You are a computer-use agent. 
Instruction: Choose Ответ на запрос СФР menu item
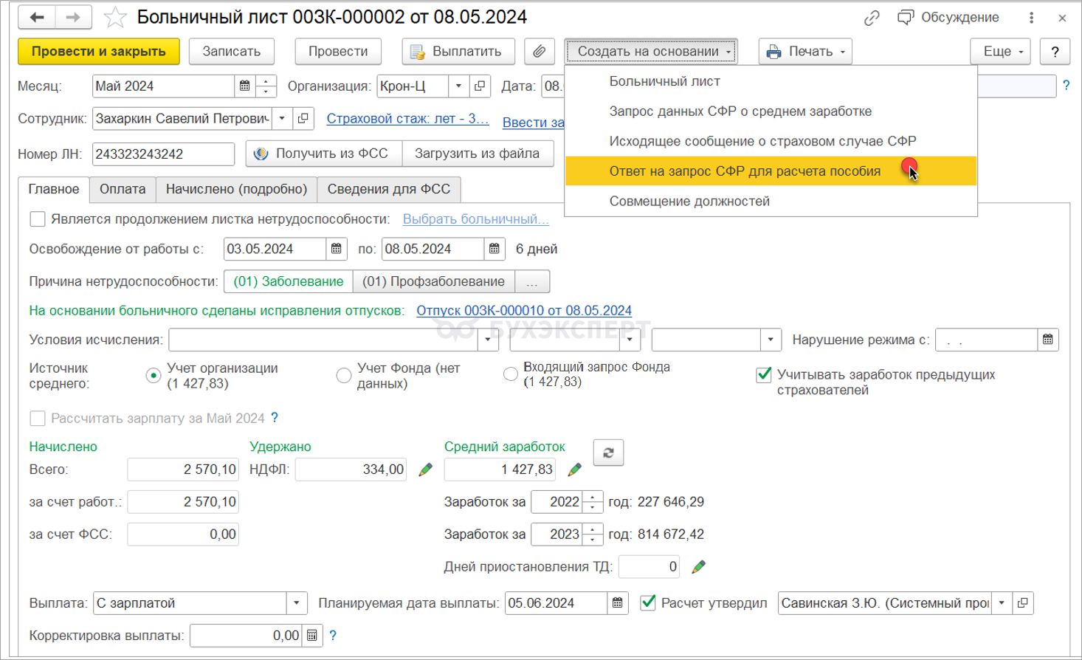click(744, 171)
